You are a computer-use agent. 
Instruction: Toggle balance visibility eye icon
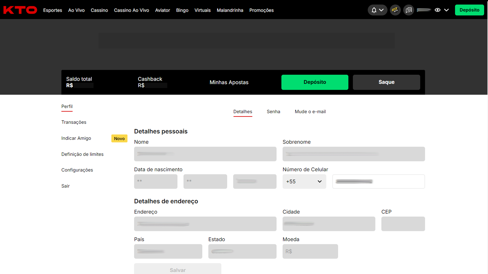coord(437,10)
